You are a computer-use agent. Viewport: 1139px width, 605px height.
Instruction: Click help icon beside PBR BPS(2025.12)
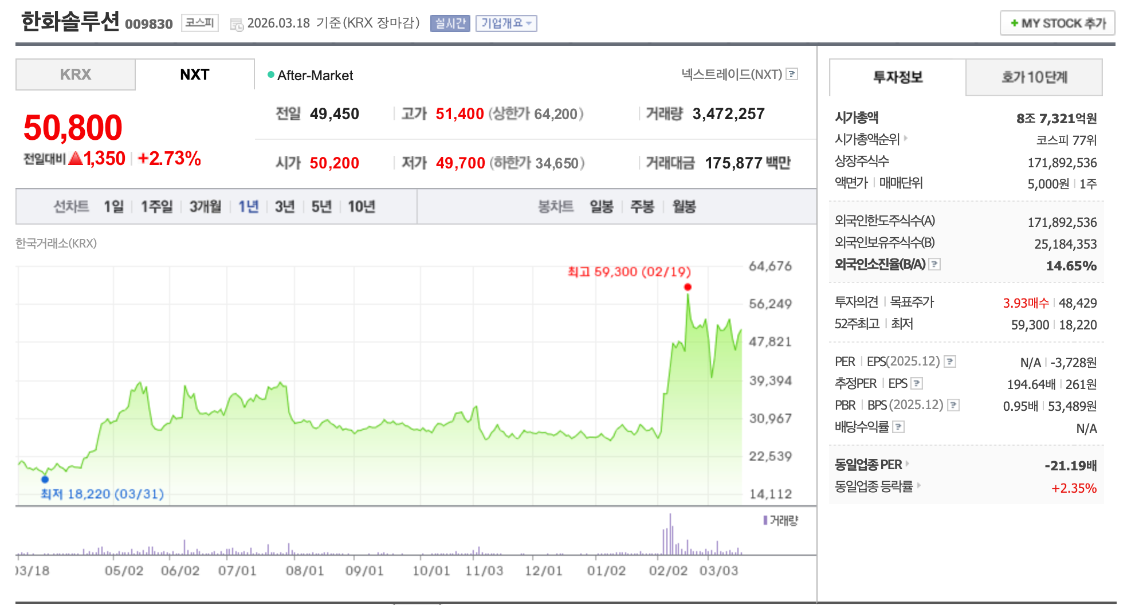click(x=953, y=405)
